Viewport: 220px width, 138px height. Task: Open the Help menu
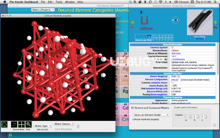(x=80, y=2)
